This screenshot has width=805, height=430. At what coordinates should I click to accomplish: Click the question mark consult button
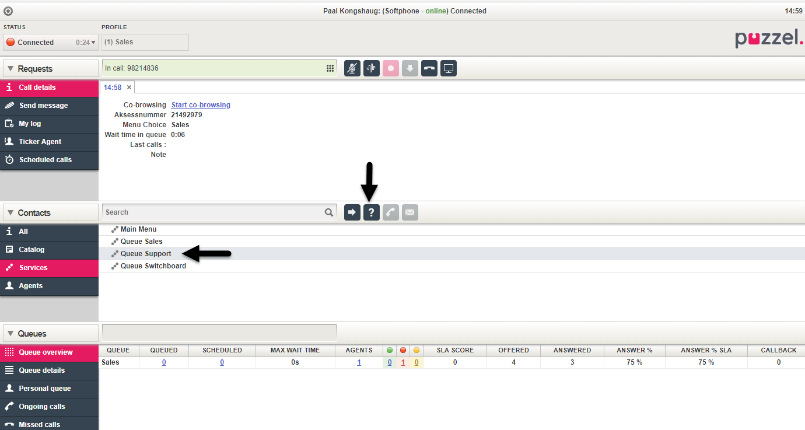(371, 212)
